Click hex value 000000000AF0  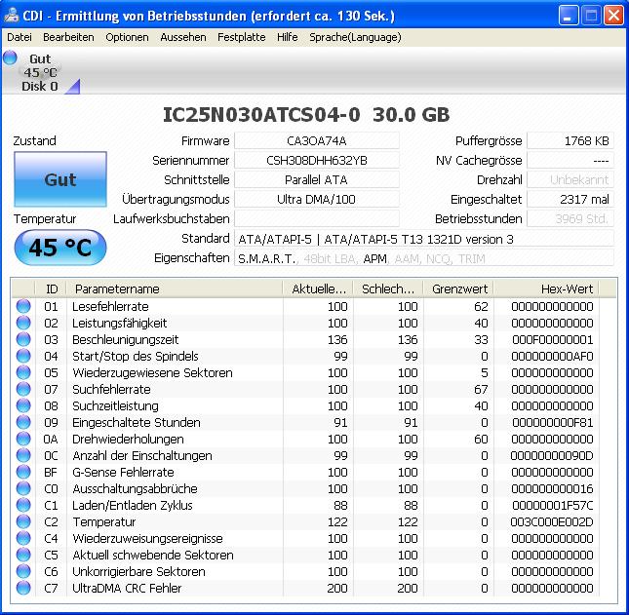pos(552,356)
